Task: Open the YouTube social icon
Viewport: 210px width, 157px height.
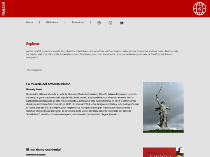Action: 122,23
